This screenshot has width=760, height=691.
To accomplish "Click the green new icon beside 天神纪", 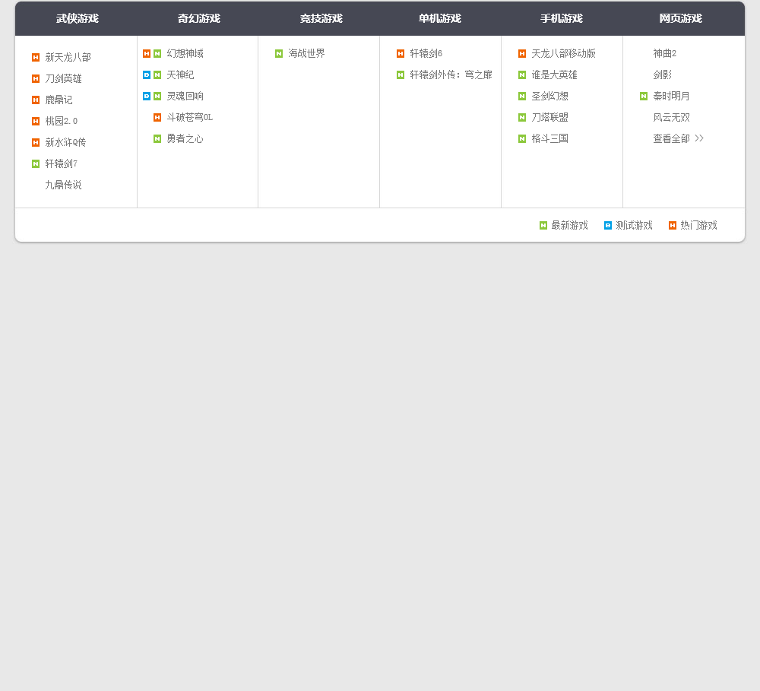I will tap(157, 74).
